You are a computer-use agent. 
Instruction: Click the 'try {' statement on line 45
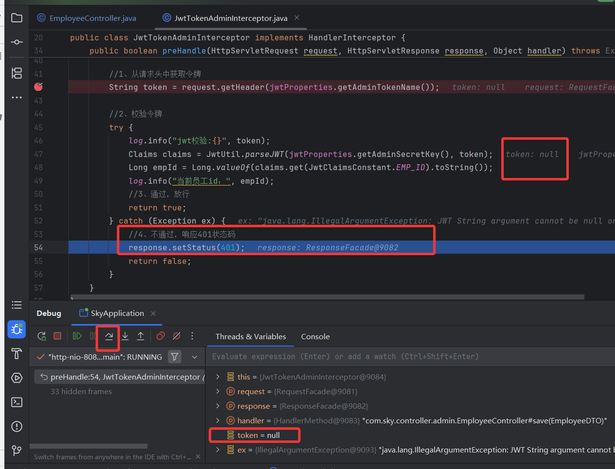121,127
